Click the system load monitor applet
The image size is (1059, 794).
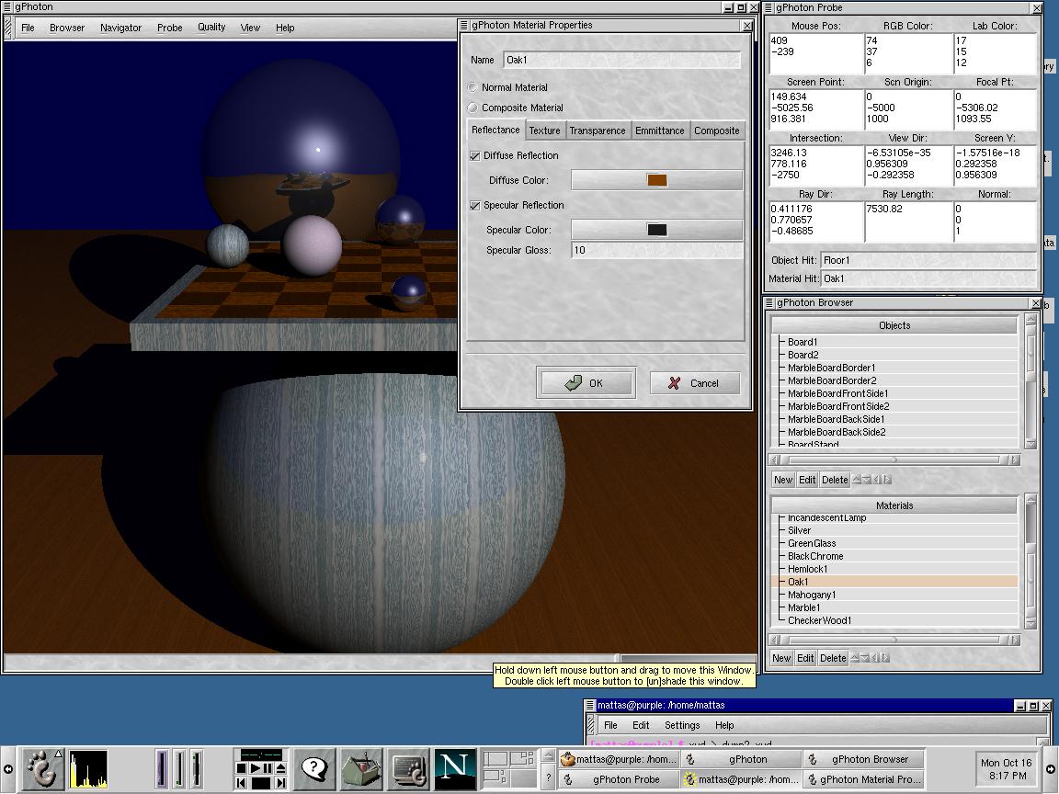coord(88,769)
